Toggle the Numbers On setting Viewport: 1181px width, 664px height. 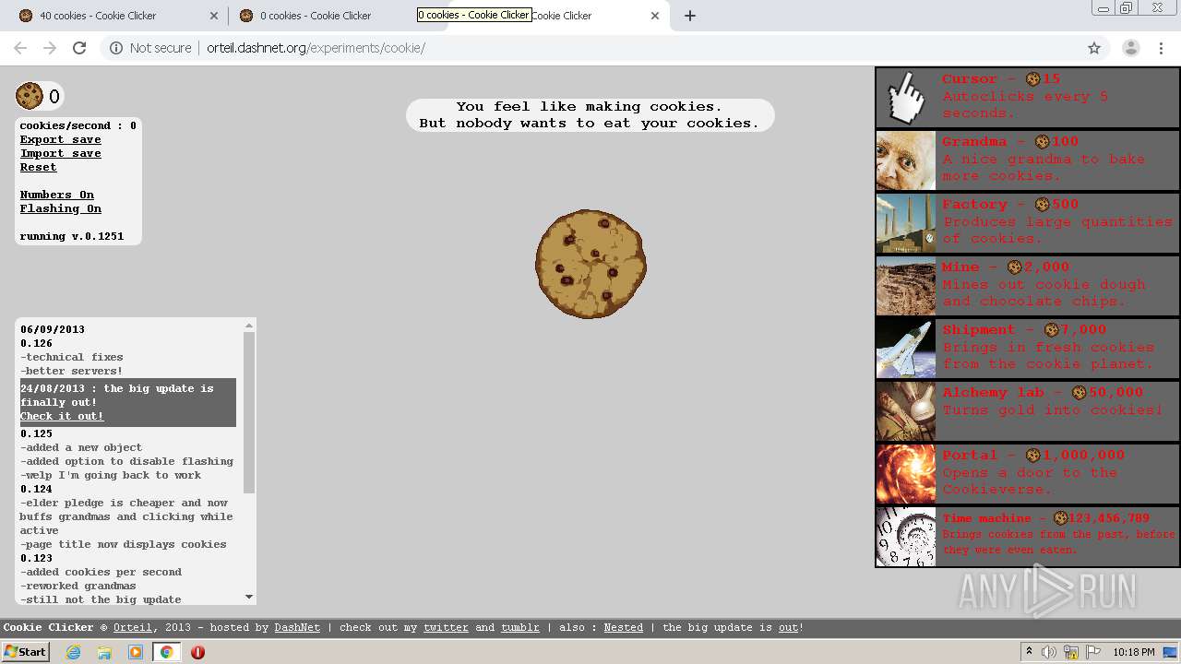(57, 195)
